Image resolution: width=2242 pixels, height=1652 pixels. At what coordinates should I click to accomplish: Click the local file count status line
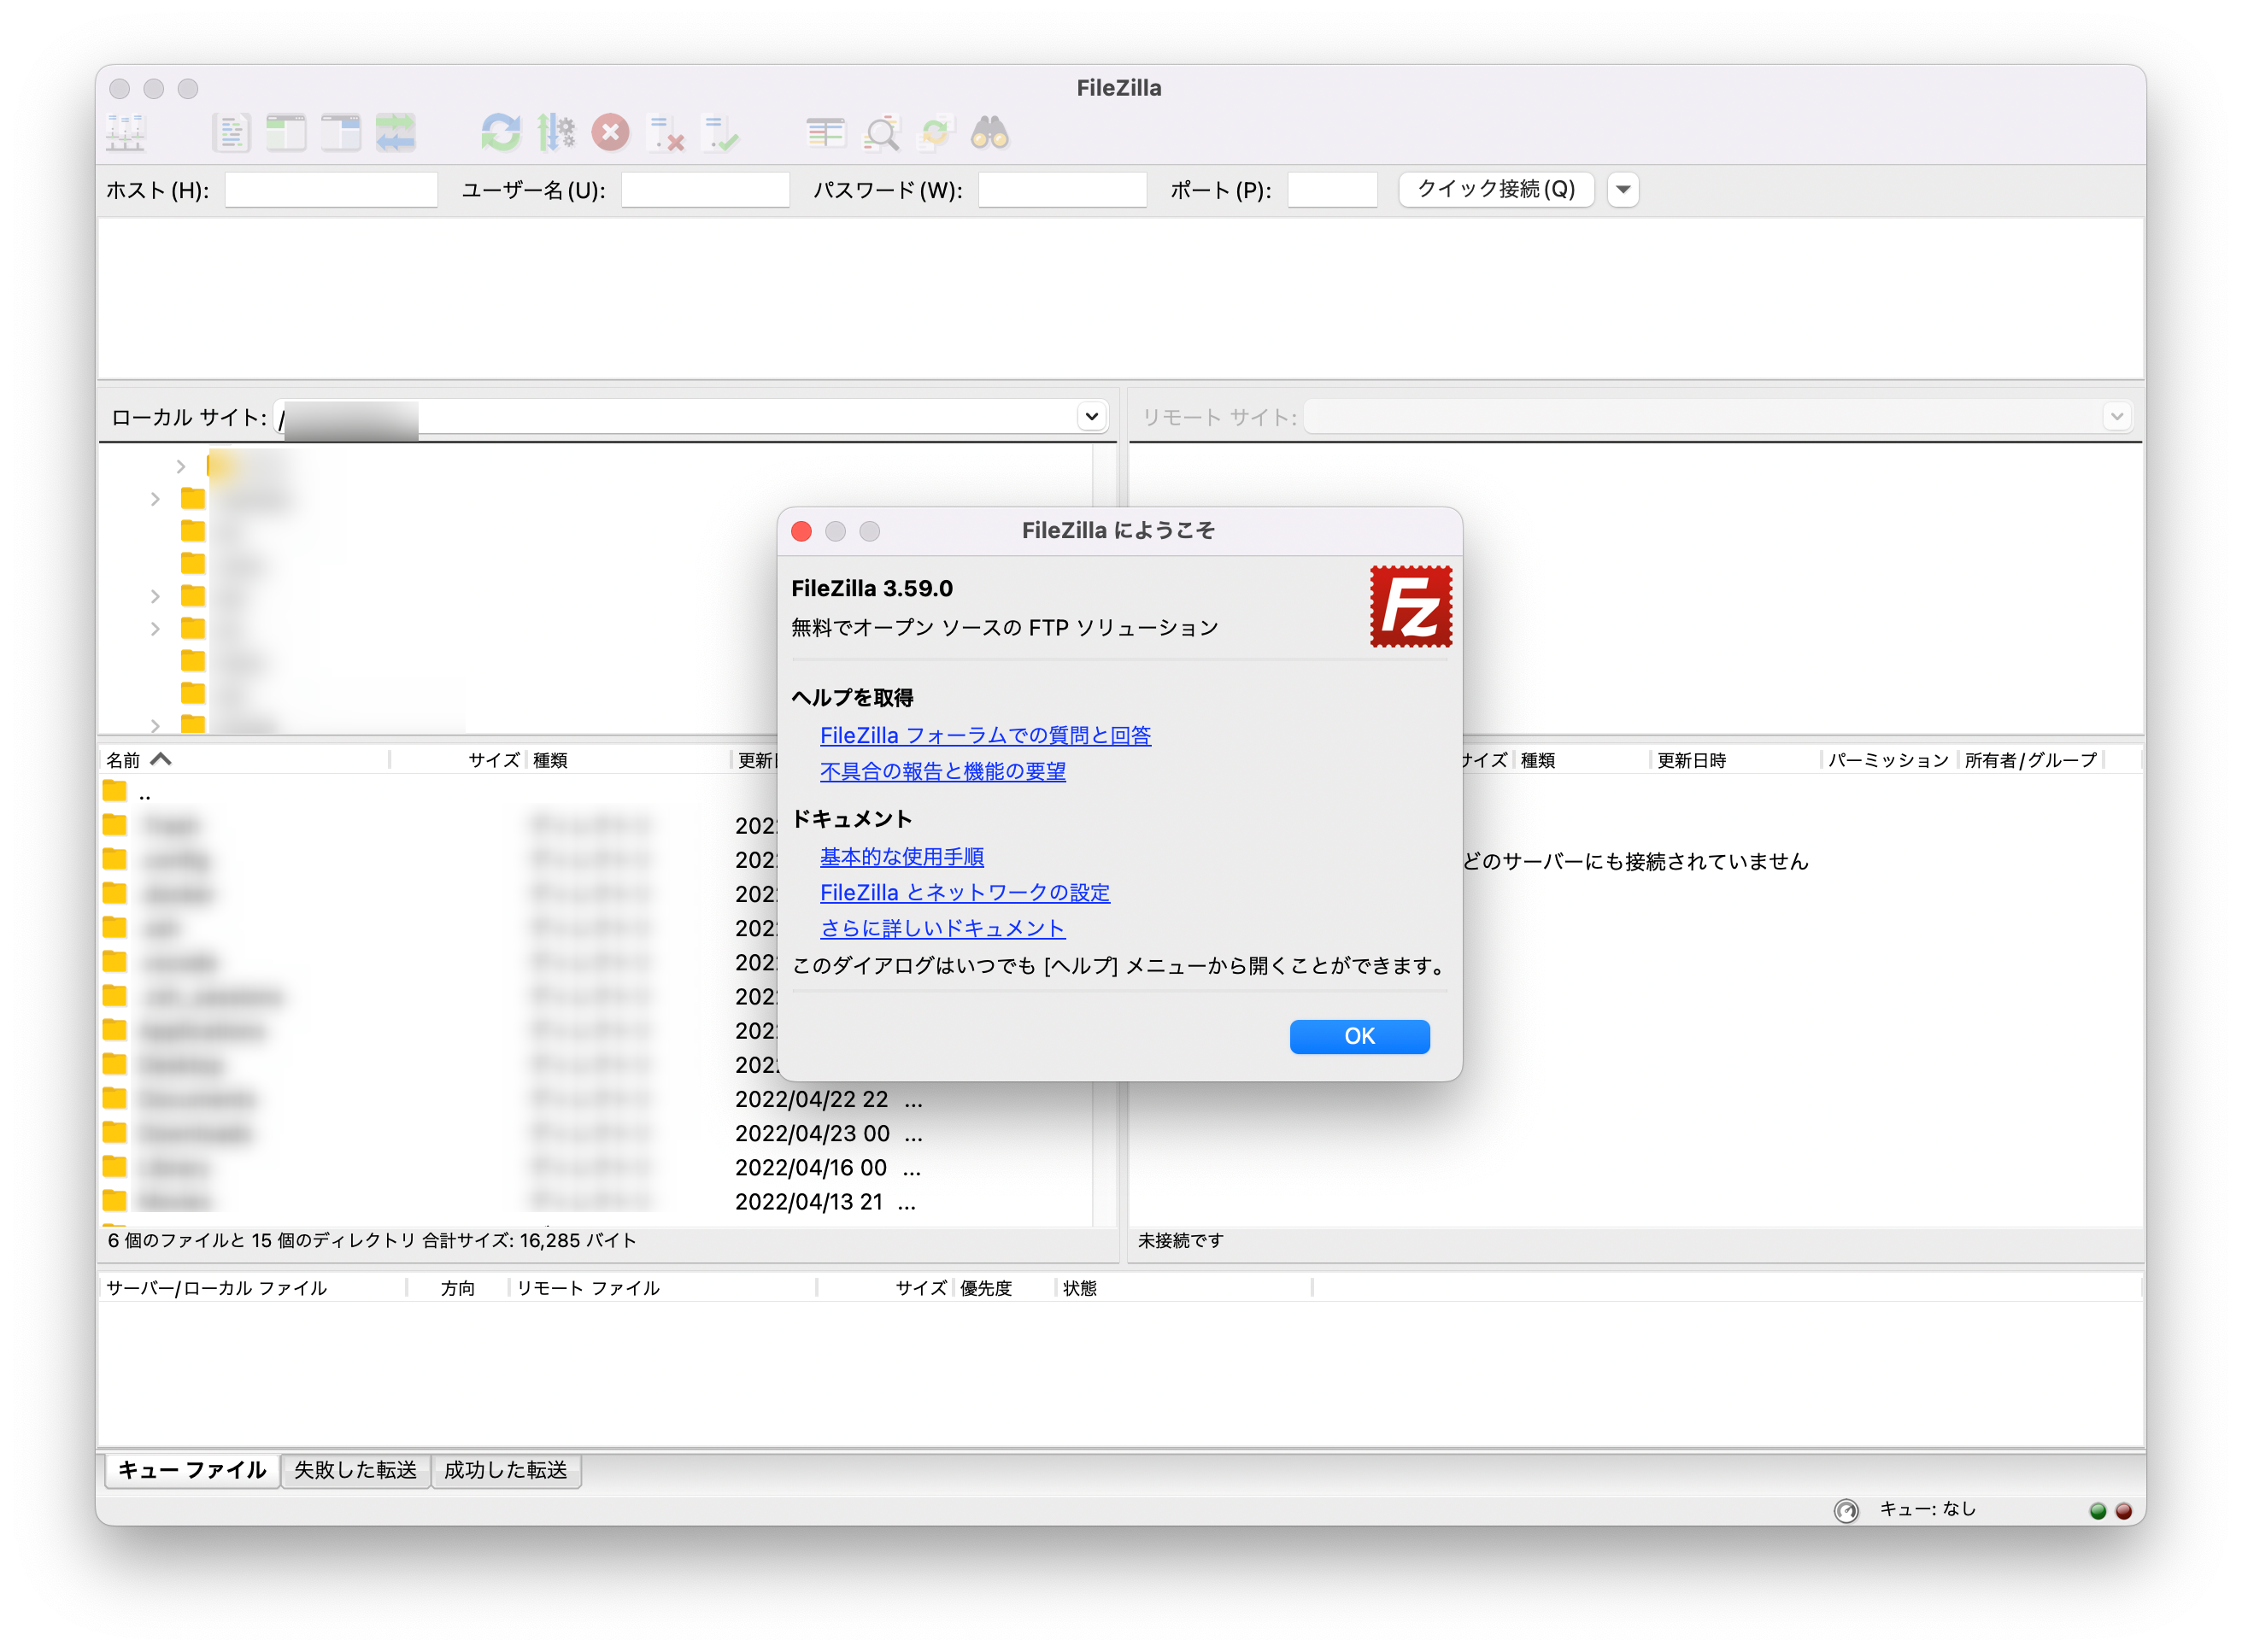372,1240
